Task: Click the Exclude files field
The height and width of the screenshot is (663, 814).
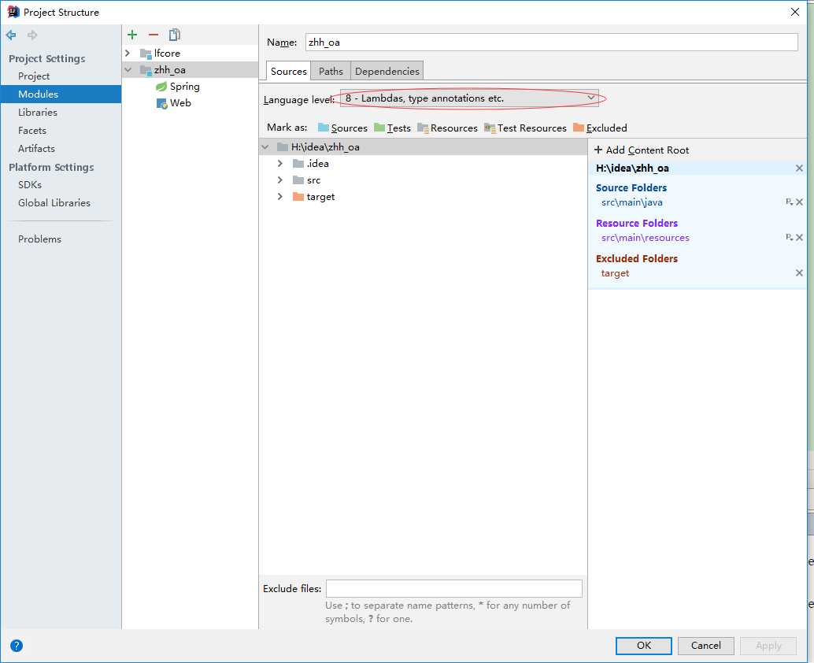Action: [454, 588]
